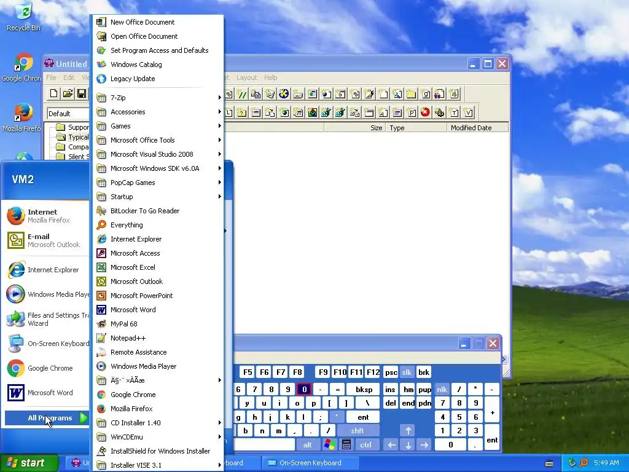Expand the Startup folder
629x472 pixels.
pos(158,197)
